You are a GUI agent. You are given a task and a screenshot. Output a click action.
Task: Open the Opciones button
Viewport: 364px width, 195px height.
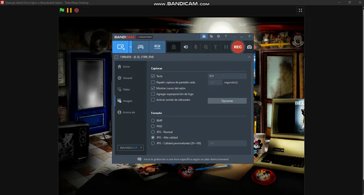(227, 101)
